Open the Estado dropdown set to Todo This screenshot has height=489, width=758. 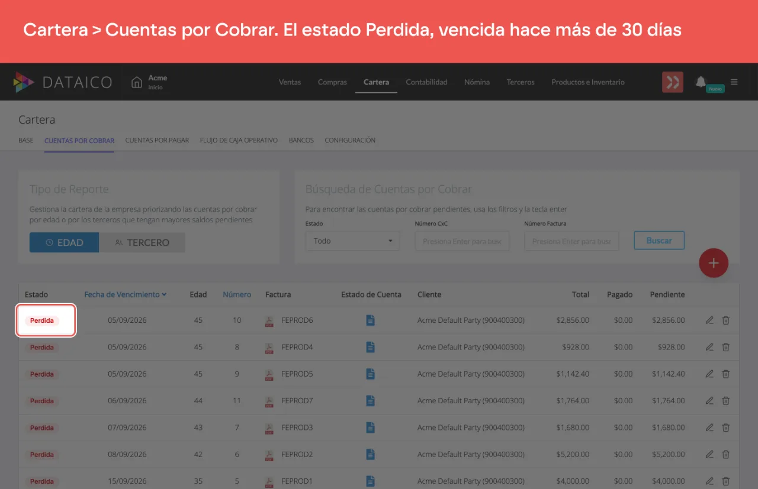point(352,241)
